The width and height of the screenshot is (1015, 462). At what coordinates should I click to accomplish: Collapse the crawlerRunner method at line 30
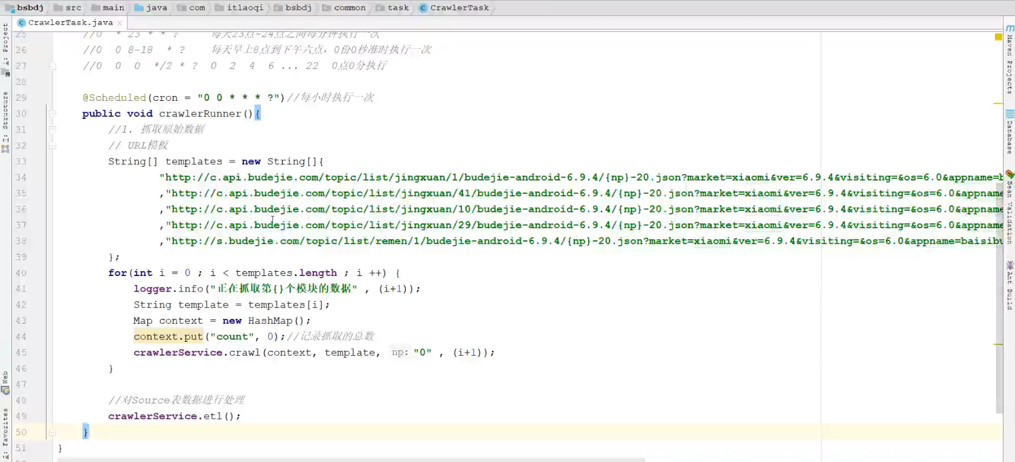[53, 114]
